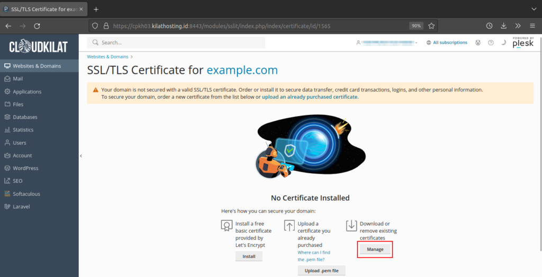Viewport: 542px width, 277px height.
Task: Click the Laravel sidebar icon
Action: pyautogui.click(x=7, y=206)
